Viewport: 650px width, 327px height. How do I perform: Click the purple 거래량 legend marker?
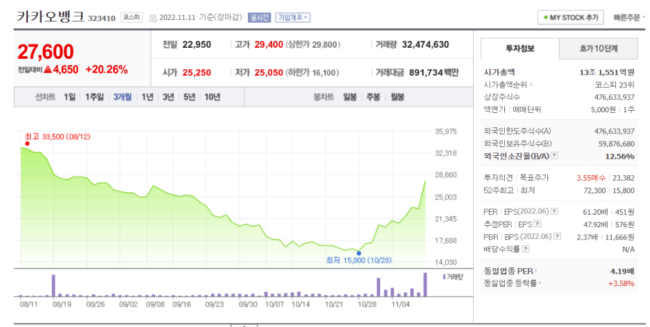point(444,276)
